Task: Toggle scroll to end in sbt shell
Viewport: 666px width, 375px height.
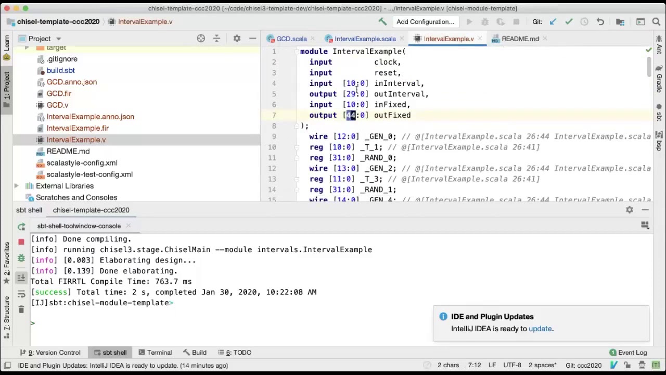Action: point(21,278)
